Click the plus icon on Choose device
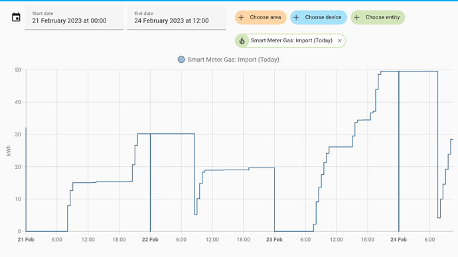 point(296,17)
